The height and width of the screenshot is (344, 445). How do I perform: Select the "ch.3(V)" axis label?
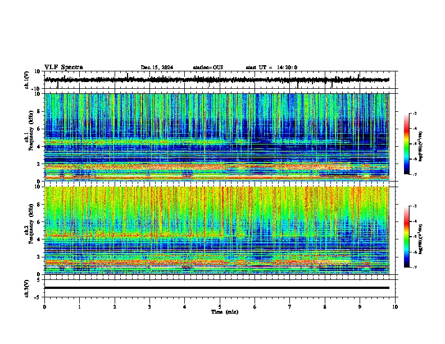pos(27,288)
